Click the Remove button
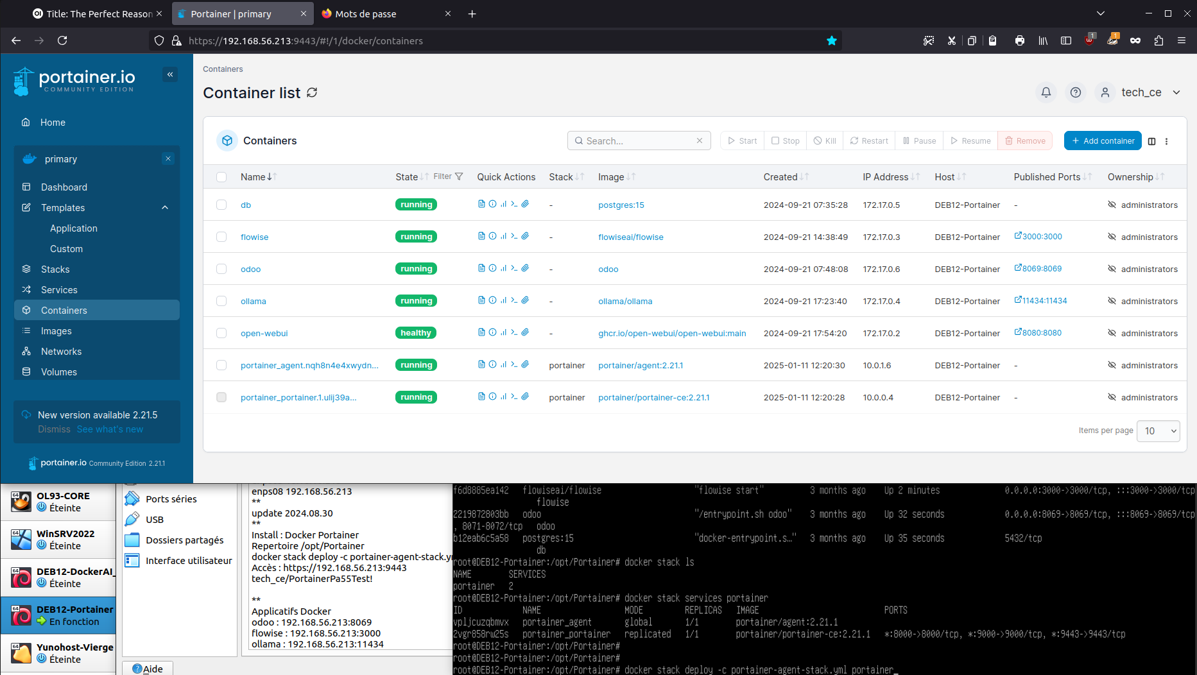The height and width of the screenshot is (675, 1197). pyautogui.click(x=1025, y=141)
